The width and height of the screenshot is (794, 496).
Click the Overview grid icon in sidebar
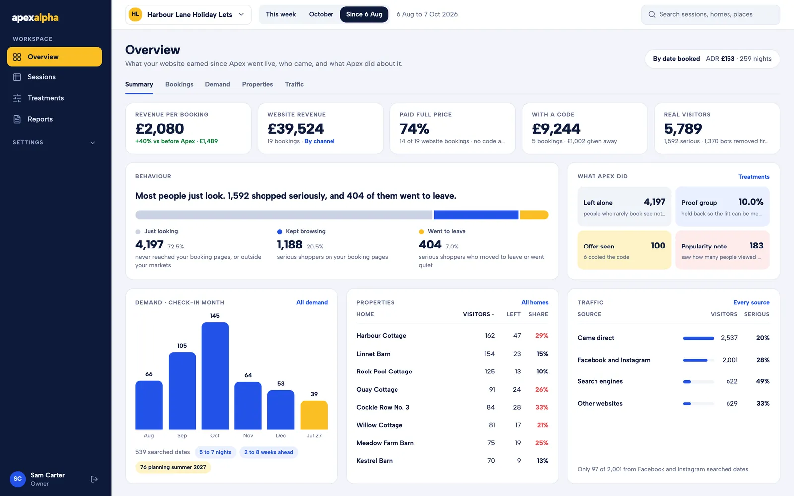point(17,57)
